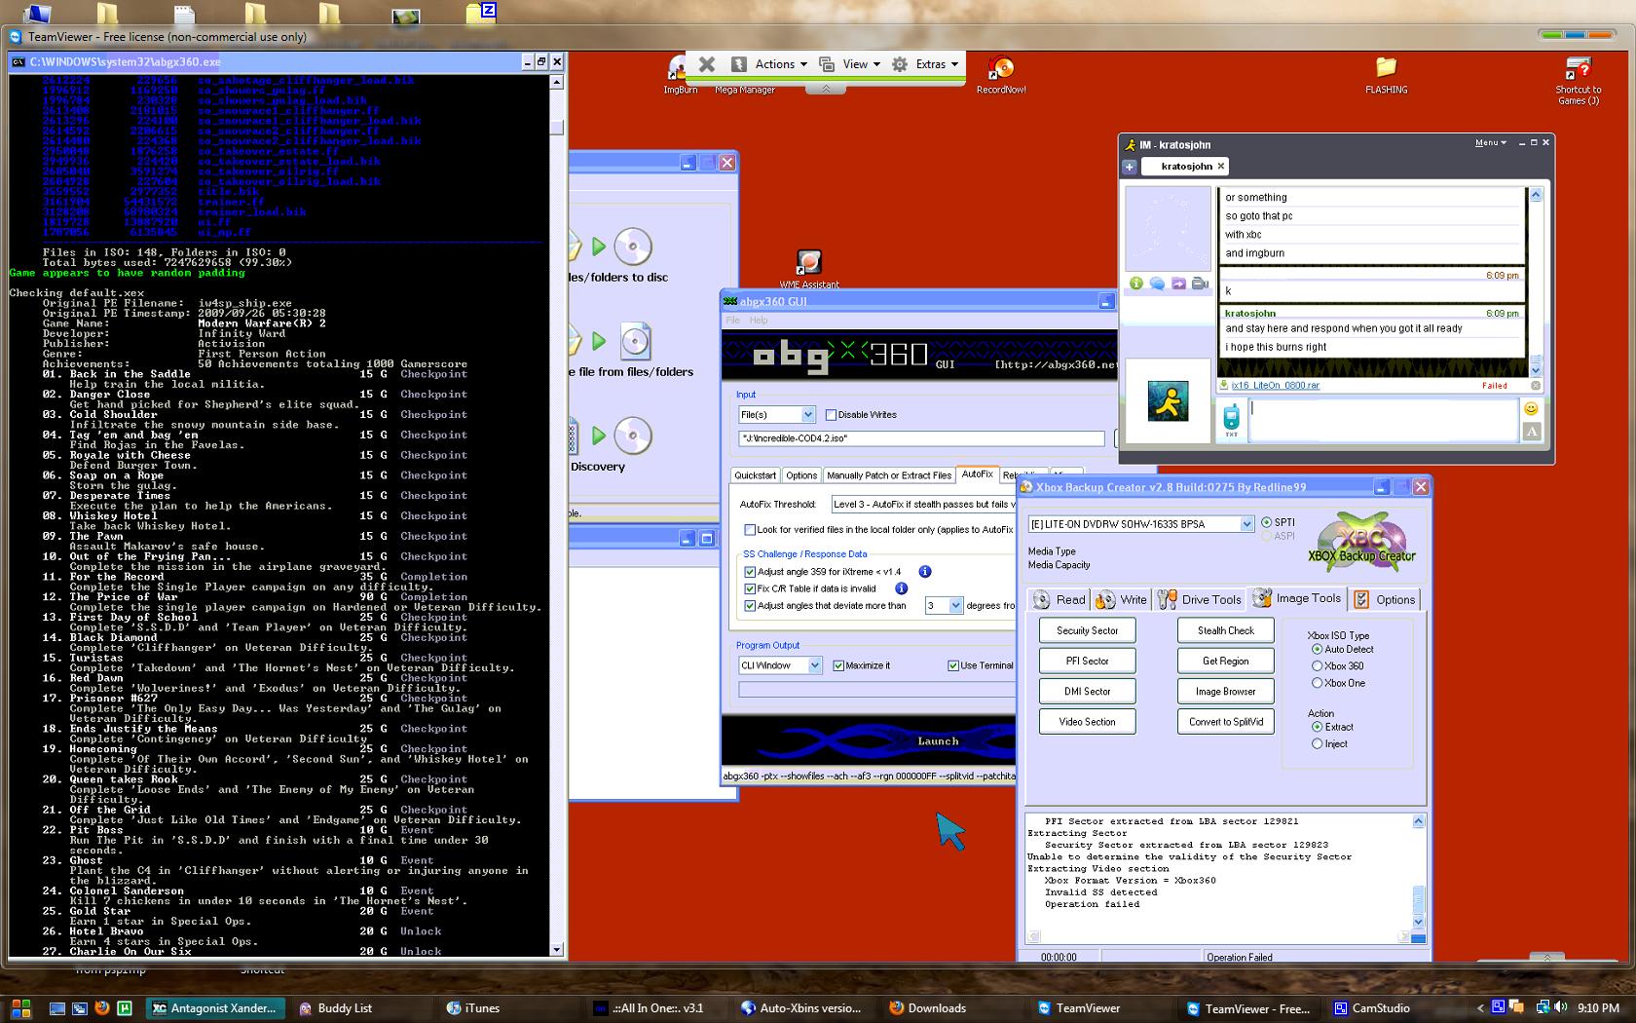This screenshot has height=1023, width=1636.
Task: Click Buddy Info icon in IM window
Action: pos(1135,284)
